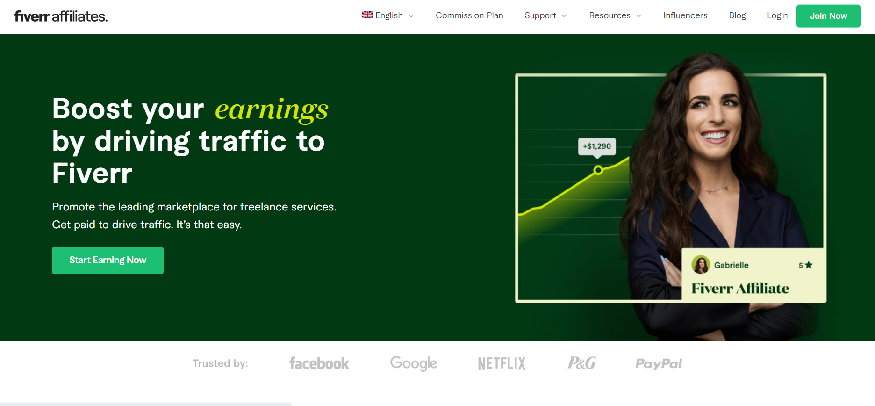Expand the Resources dropdown menu

click(x=615, y=15)
